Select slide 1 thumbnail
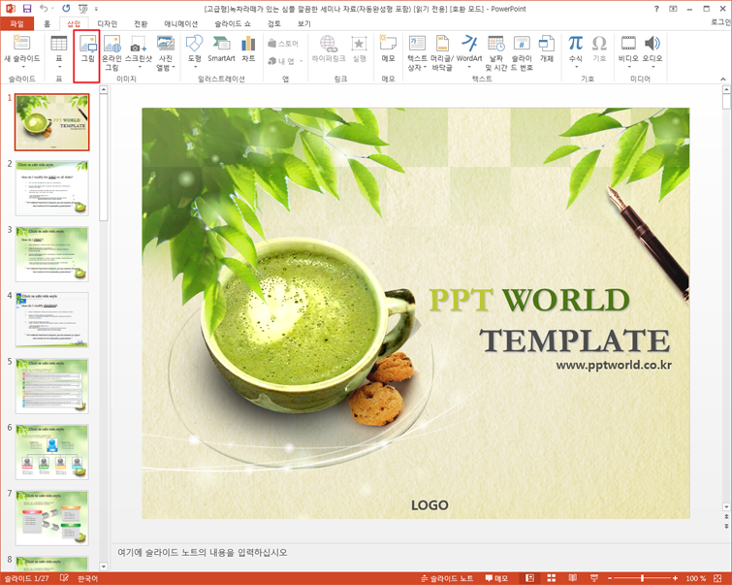This screenshot has width=732, height=585. point(51,122)
